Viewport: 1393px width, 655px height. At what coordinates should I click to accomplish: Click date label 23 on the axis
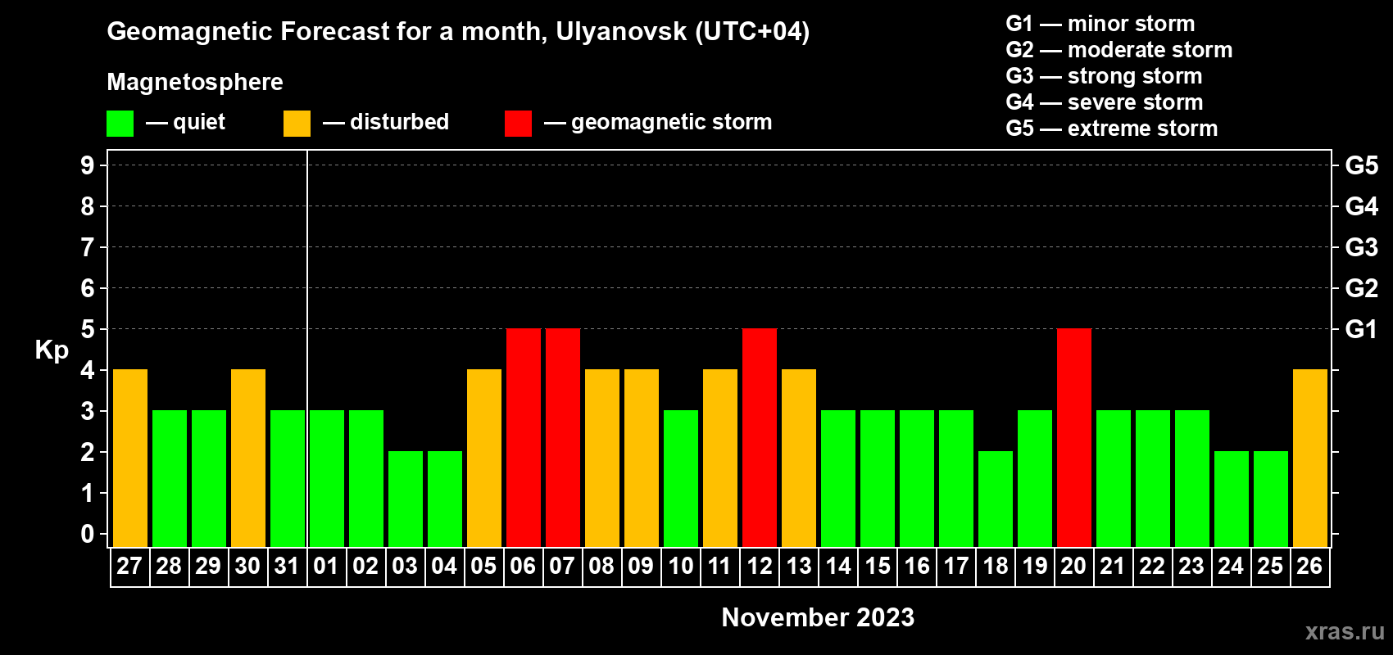1191,567
